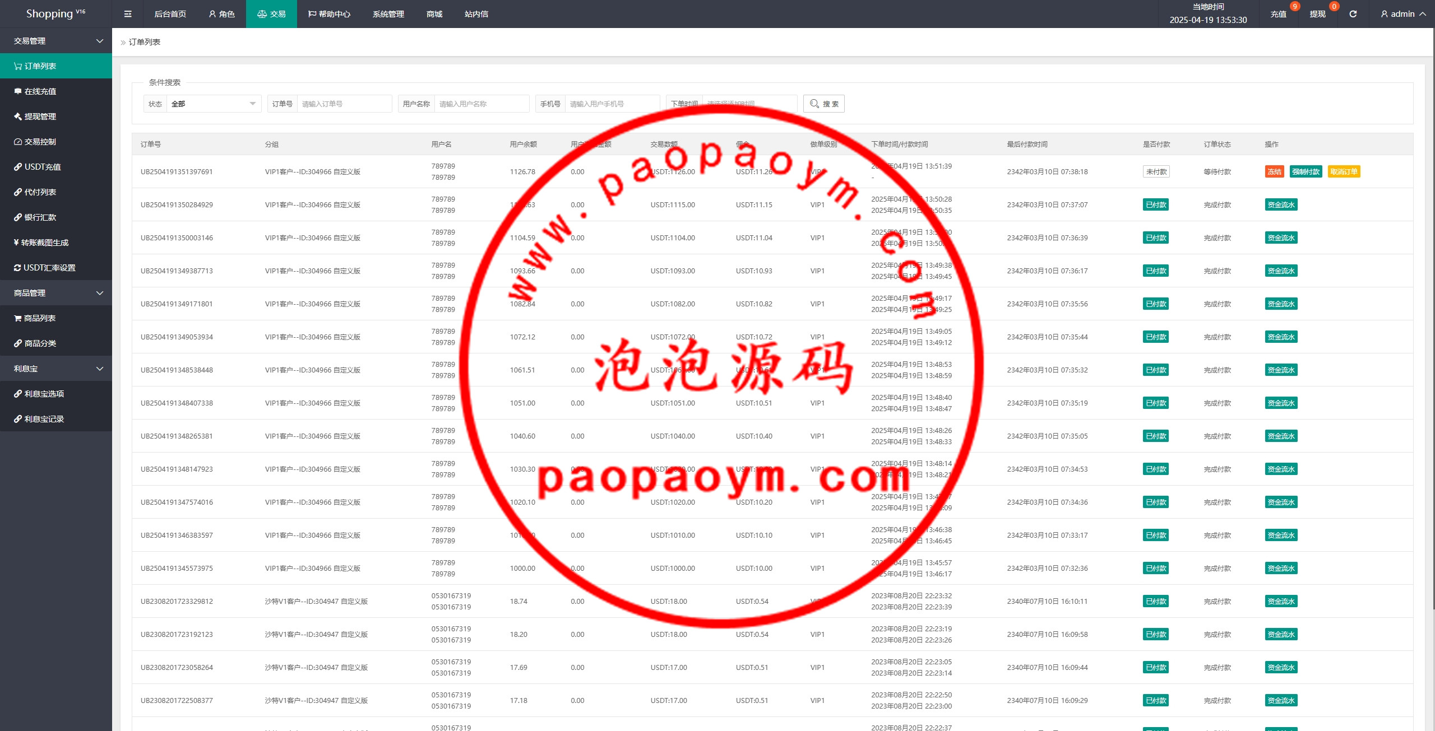The width and height of the screenshot is (1435, 731).
Task: Toggle the sidebar collapse hamburger icon
Action: [x=128, y=14]
